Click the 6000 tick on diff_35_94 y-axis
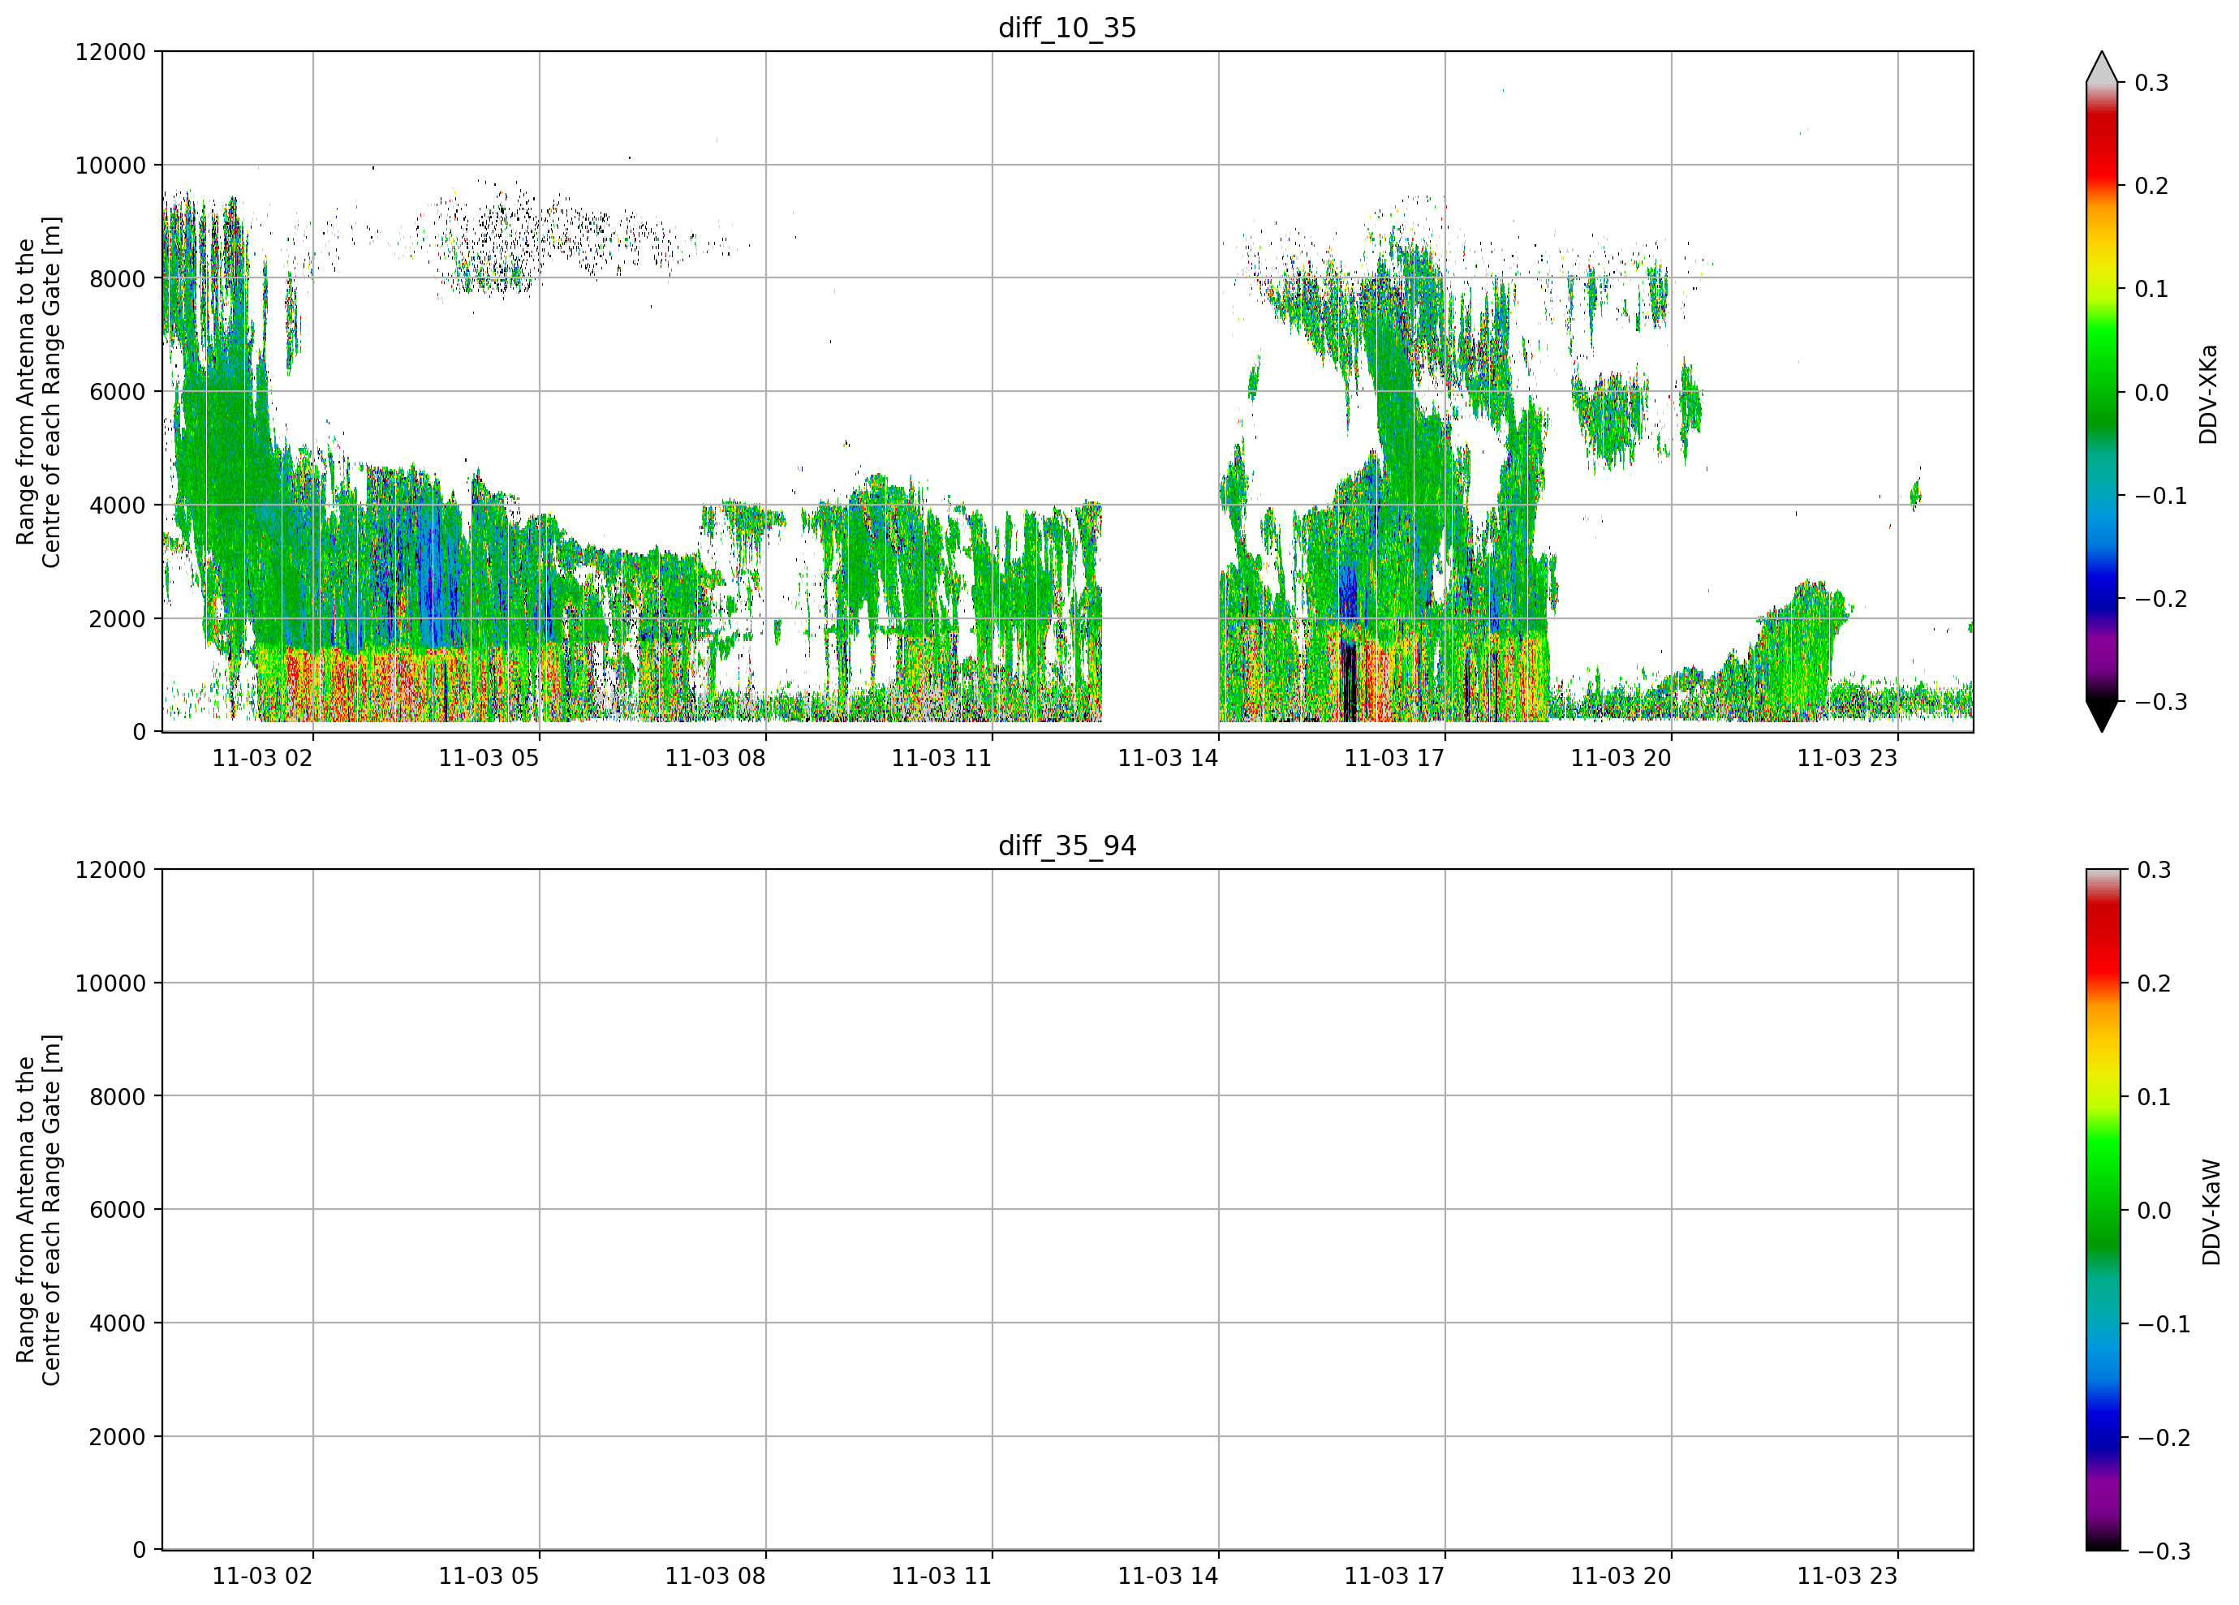 tap(118, 1210)
